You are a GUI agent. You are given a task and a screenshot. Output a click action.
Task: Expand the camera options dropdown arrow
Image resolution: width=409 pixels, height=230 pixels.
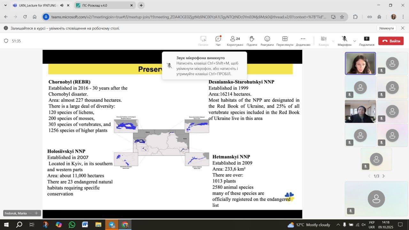coord(333,41)
